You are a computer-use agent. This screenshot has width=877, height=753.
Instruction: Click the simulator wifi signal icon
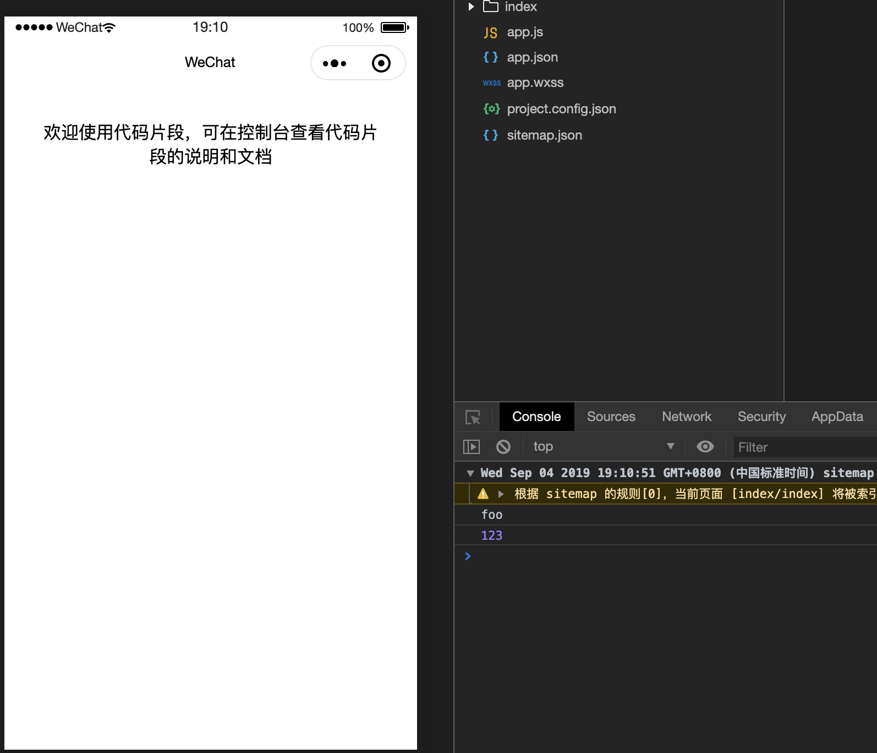109,27
